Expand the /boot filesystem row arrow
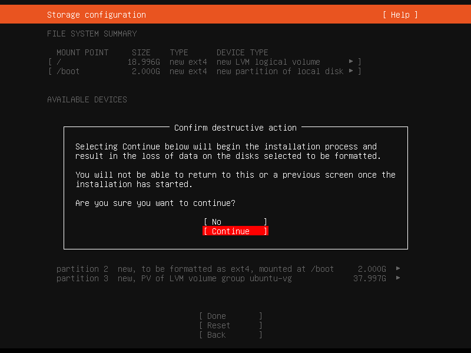 click(x=351, y=71)
